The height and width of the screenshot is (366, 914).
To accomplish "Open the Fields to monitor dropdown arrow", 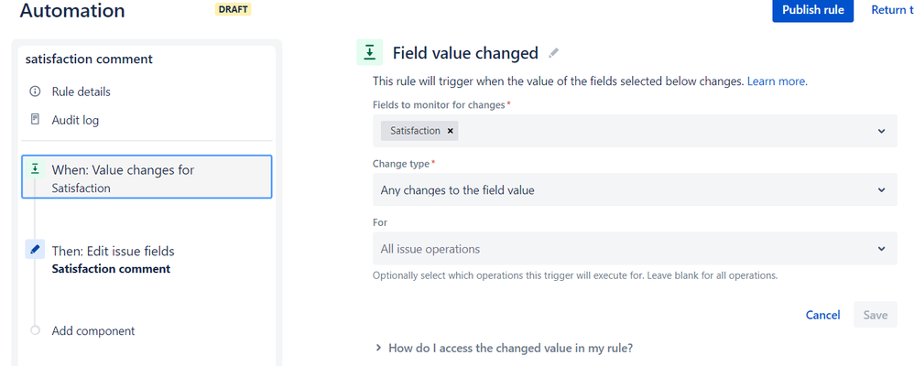I will pos(881,131).
